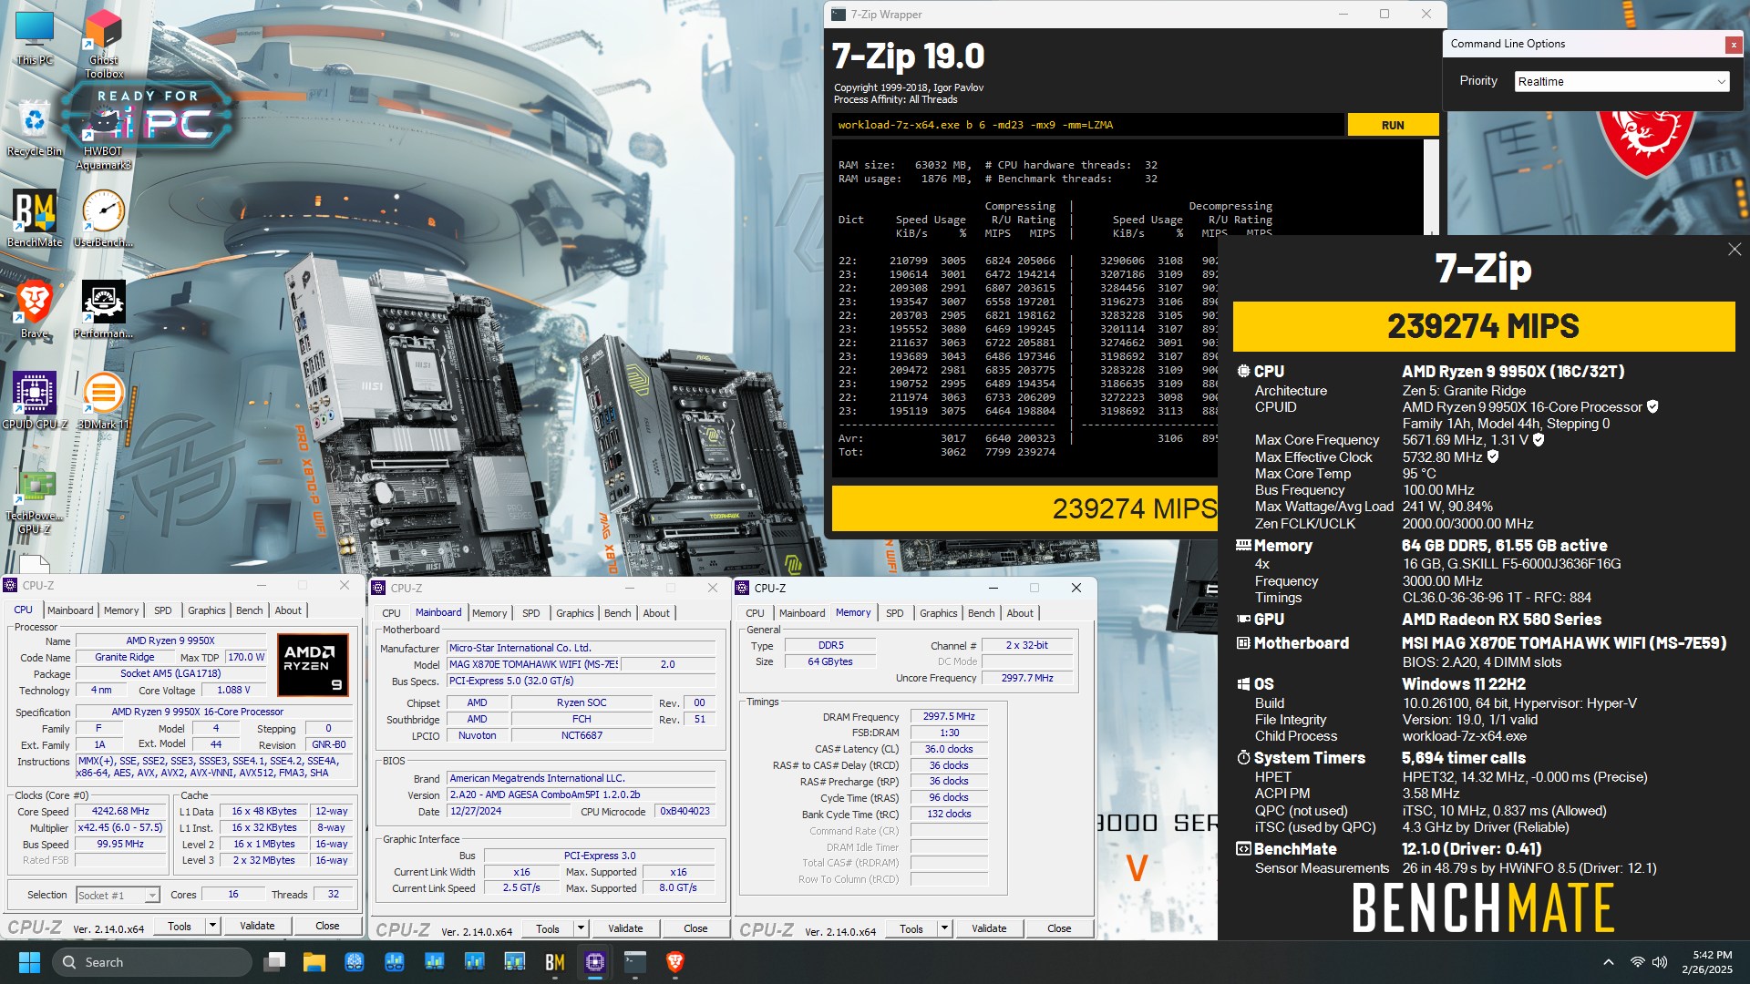Click CPU Microcode value 0xB404023
This screenshot has width=1750, height=984.
(x=685, y=811)
